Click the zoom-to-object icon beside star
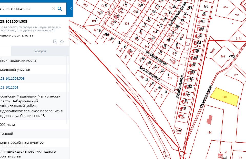Screen dimensions: 246x159 pos(55,42)
